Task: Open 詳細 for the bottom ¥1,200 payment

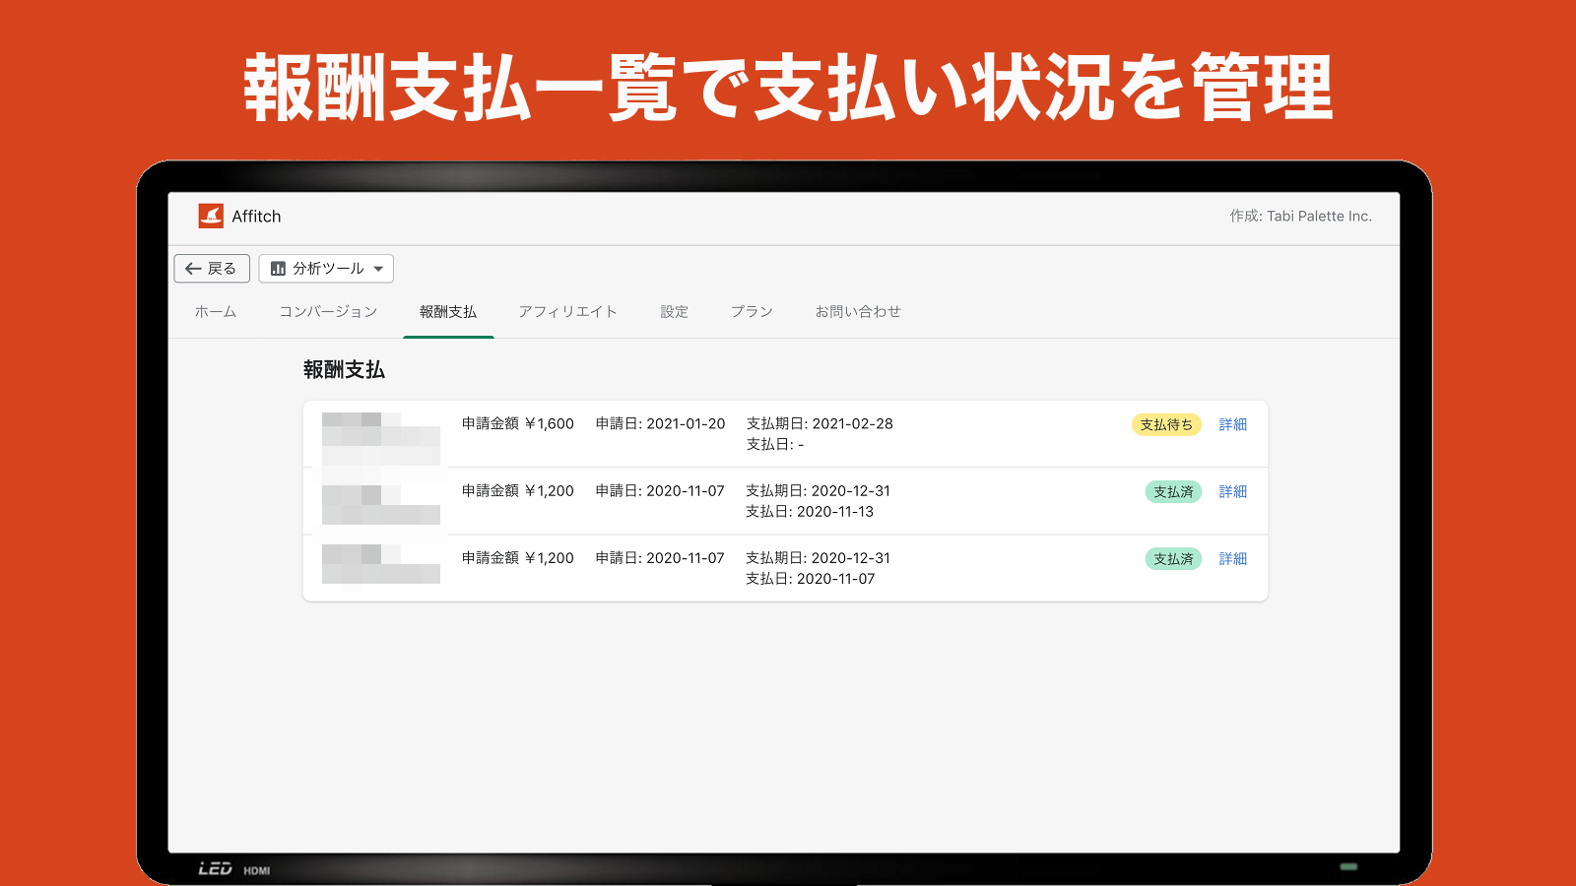Action: pyautogui.click(x=1233, y=558)
